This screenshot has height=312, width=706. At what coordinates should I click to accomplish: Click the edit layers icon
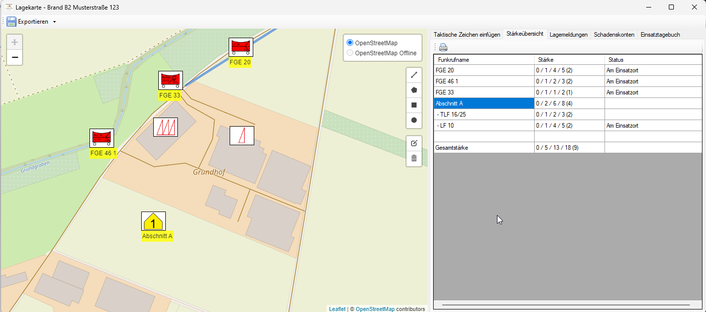tap(414, 143)
